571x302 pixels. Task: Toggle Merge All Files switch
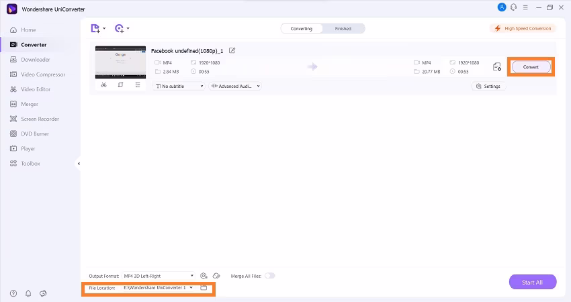[270, 276]
